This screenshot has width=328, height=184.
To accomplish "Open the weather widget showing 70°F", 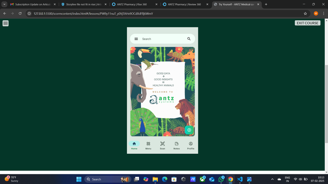I will click(x=12, y=179).
